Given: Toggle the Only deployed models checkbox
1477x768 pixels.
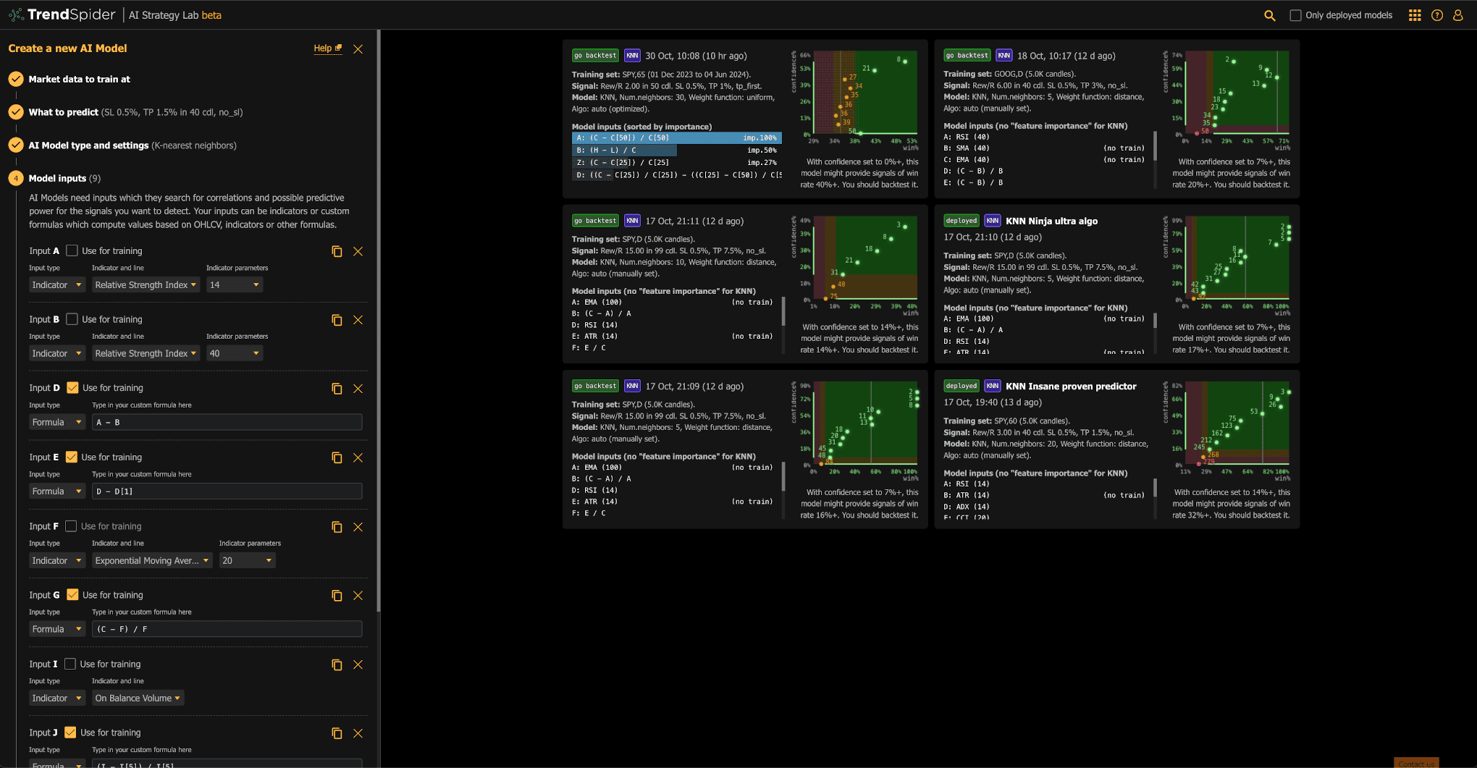Looking at the screenshot, I should pos(1295,15).
